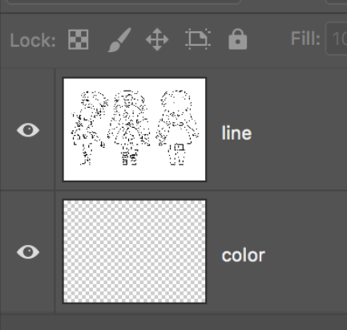This screenshot has height=330, width=347.
Task: Select the line layer thumbnail
Action: [135, 129]
